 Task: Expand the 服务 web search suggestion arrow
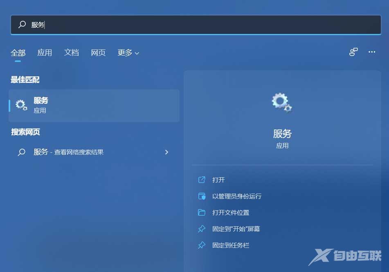click(166, 152)
